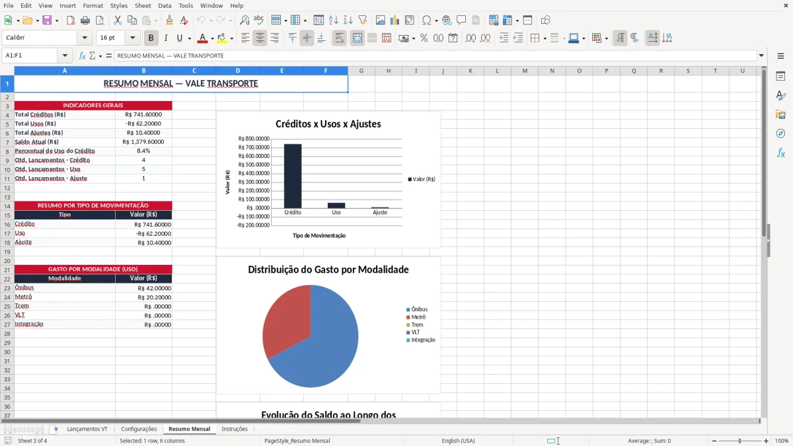This screenshot has width=793, height=446.
Task: Open the background color dropdown arrow
Action: 231,38
